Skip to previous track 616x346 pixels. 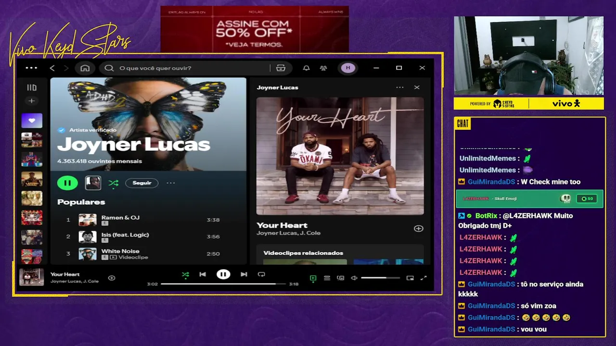pyautogui.click(x=203, y=274)
